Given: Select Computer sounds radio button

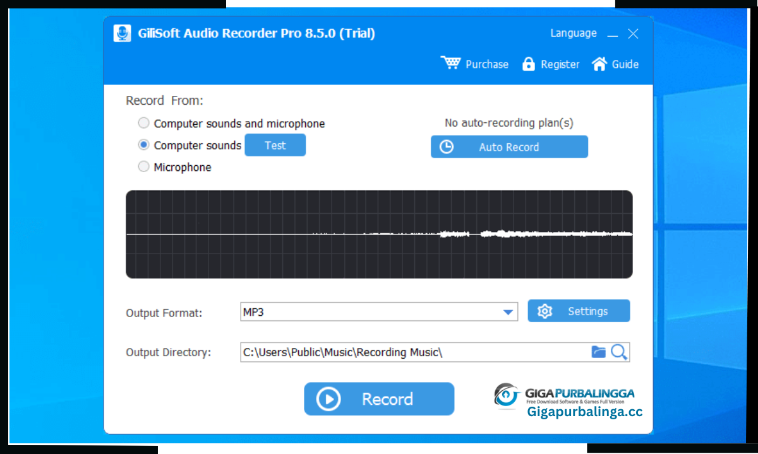Looking at the screenshot, I should pyautogui.click(x=144, y=145).
